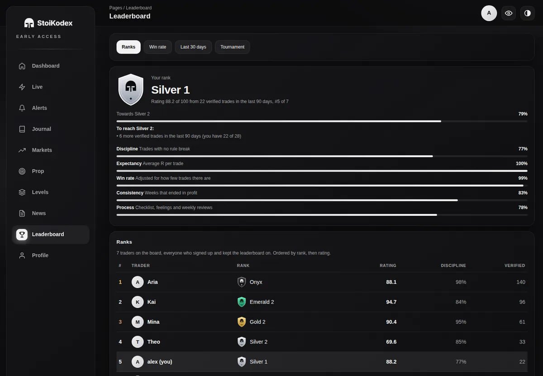The height and width of the screenshot is (376, 543).
Task: Click the Verified column header
Action: tap(515, 266)
